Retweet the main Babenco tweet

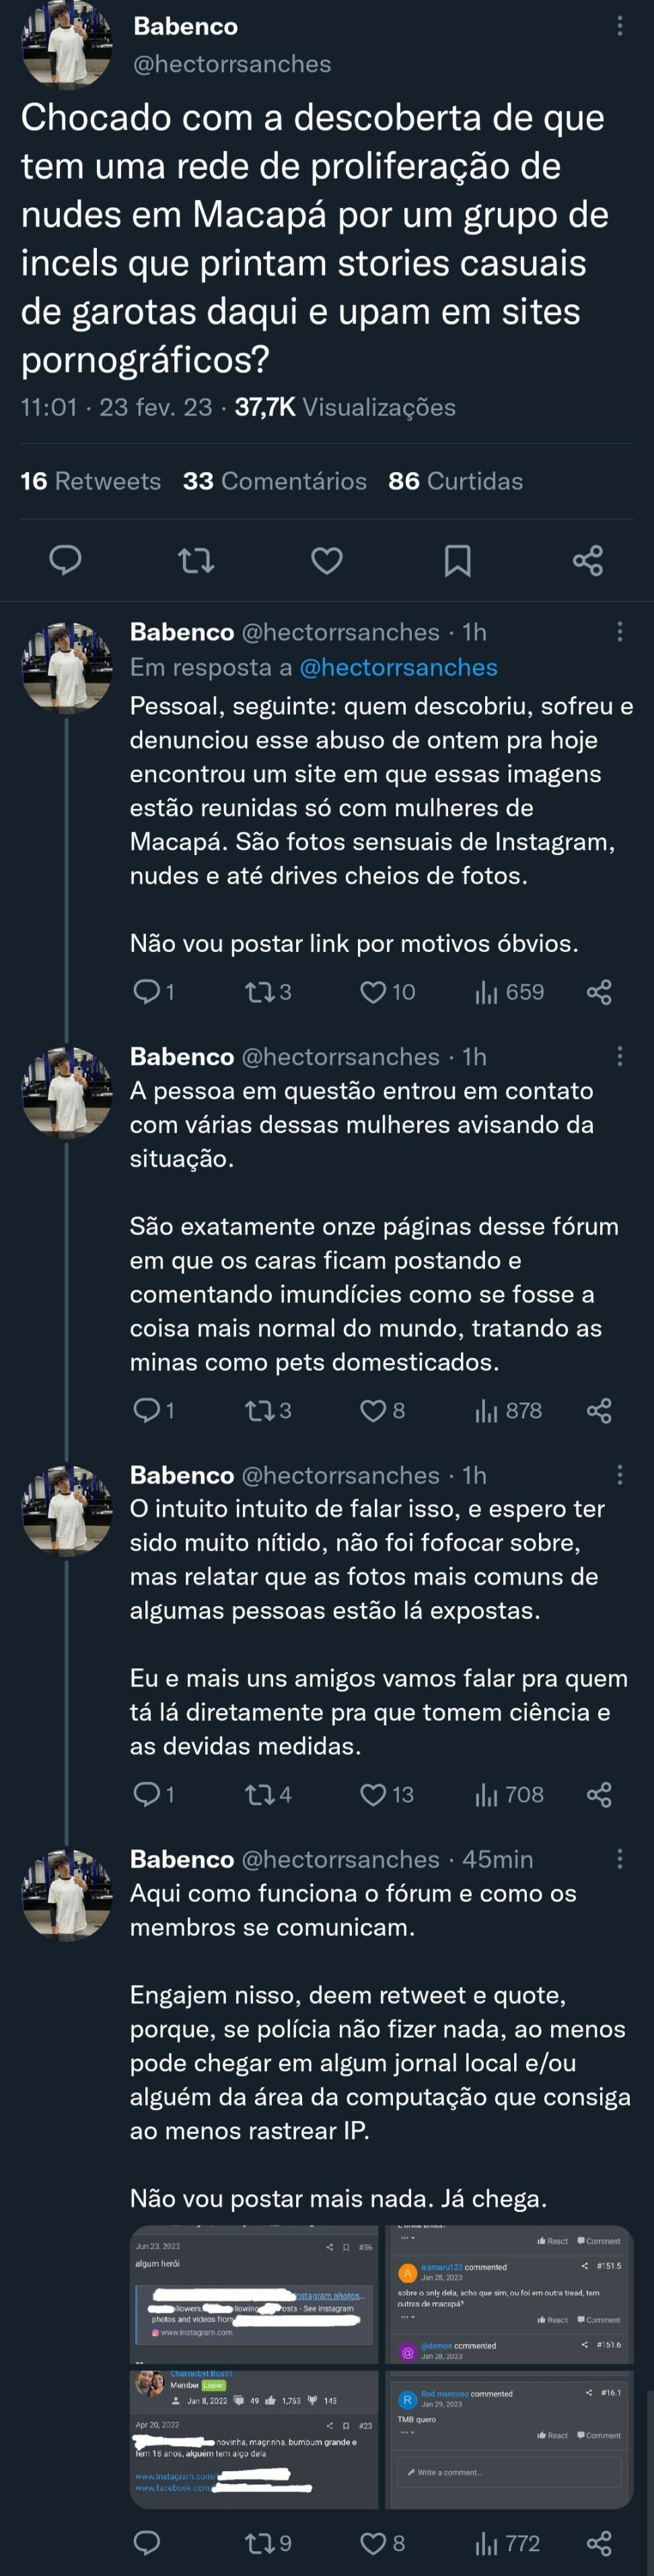[x=196, y=560]
